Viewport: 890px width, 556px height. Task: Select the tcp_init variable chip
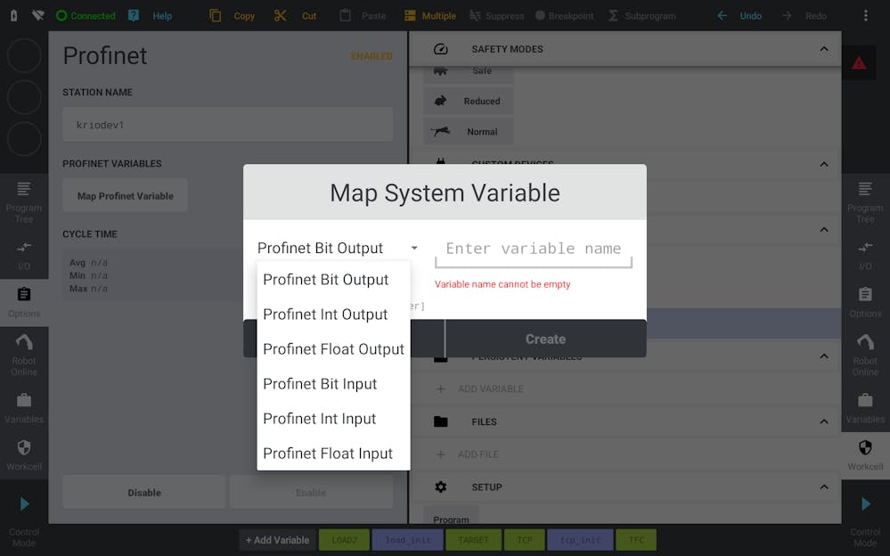(x=580, y=540)
